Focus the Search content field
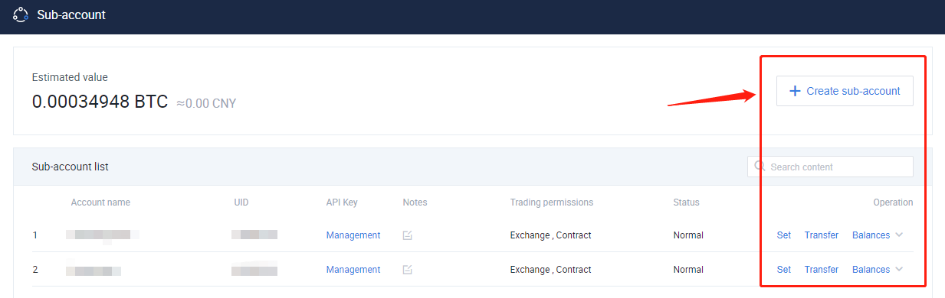Screen dimensions: 945x298 [830, 167]
